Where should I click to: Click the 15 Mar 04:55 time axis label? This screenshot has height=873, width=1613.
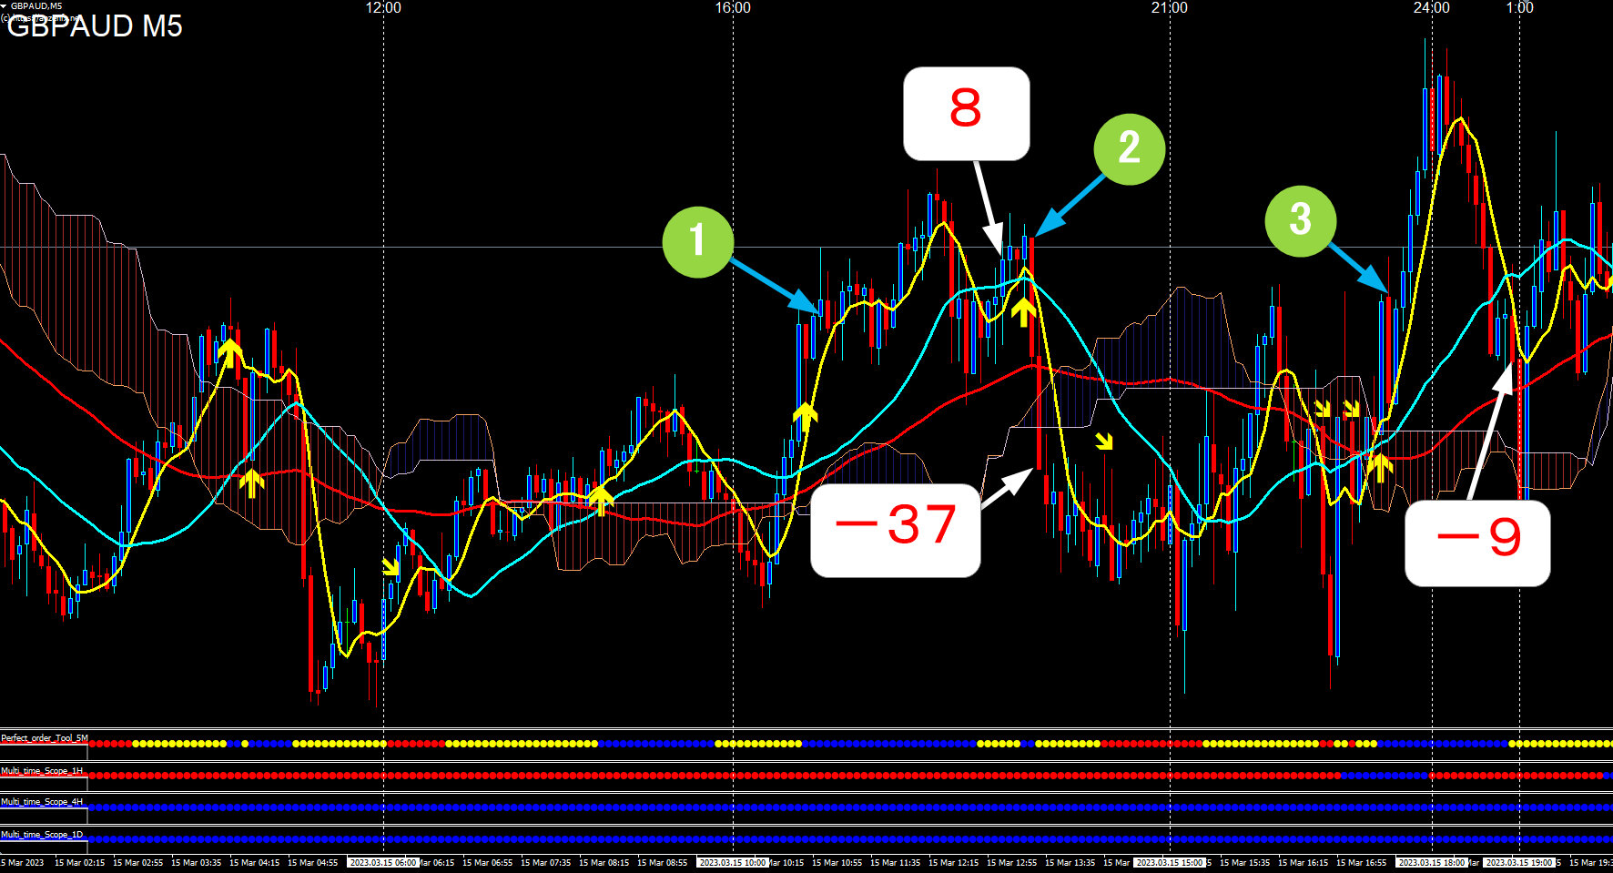click(312, 862)
